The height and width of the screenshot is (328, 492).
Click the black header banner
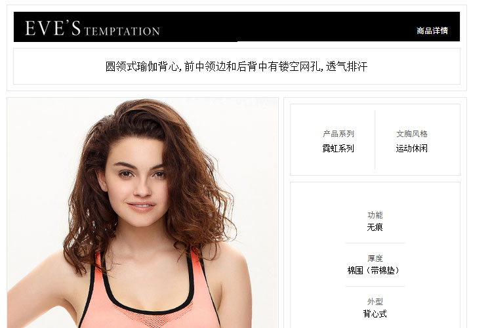tap(237, 27)
